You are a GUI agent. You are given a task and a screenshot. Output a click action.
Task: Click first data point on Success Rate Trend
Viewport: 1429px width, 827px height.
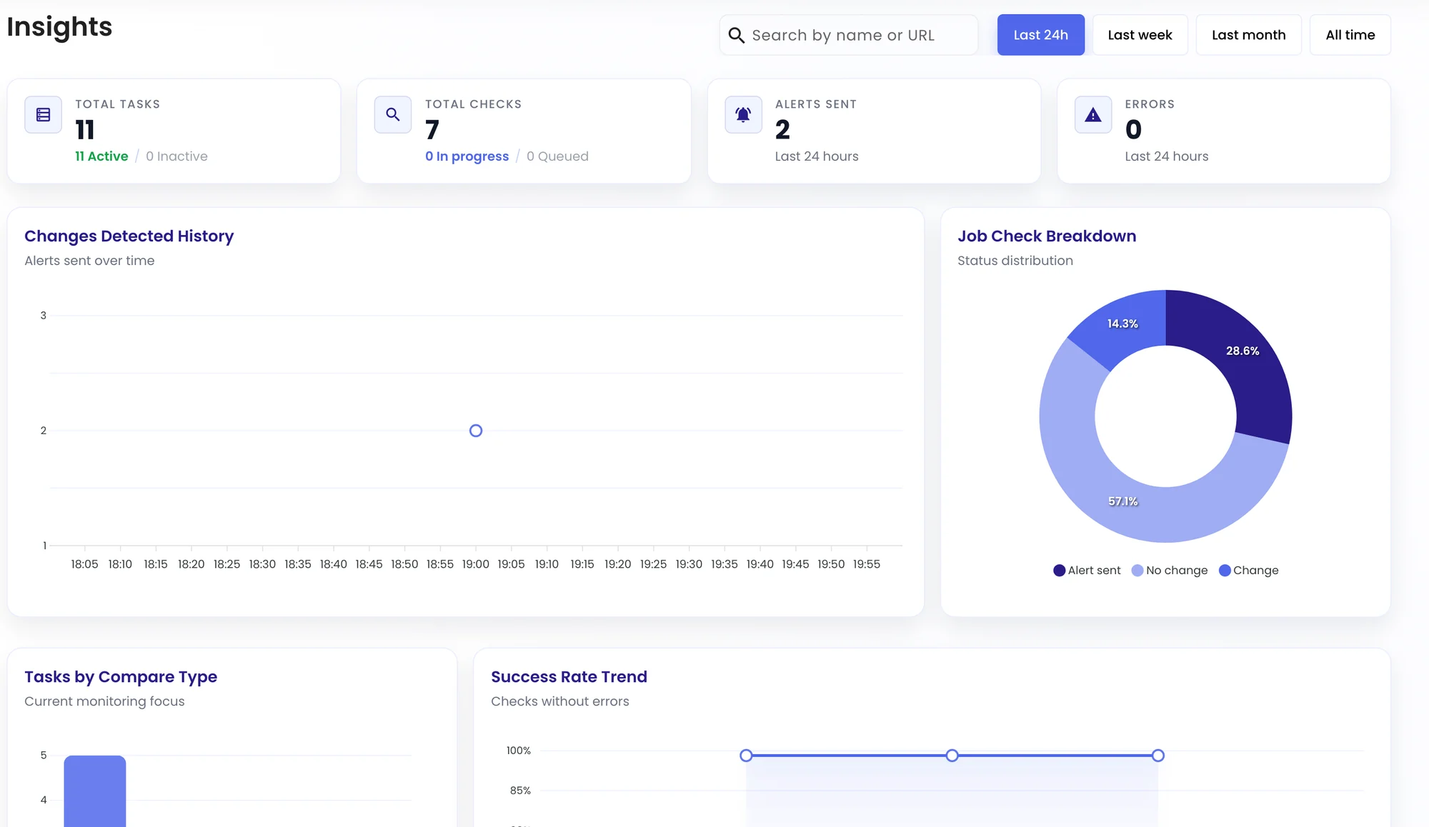pos(746,756)
